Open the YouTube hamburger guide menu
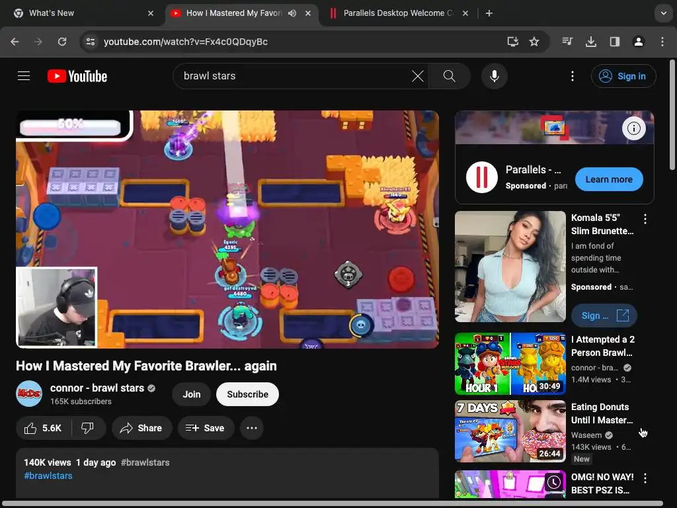Viewport: 677px width, 508px height. coord(24,76)
